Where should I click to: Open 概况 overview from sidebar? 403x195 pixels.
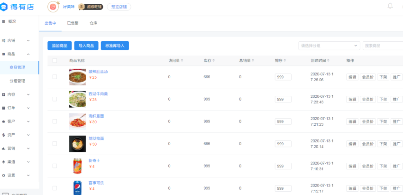(x=12, y=22)
